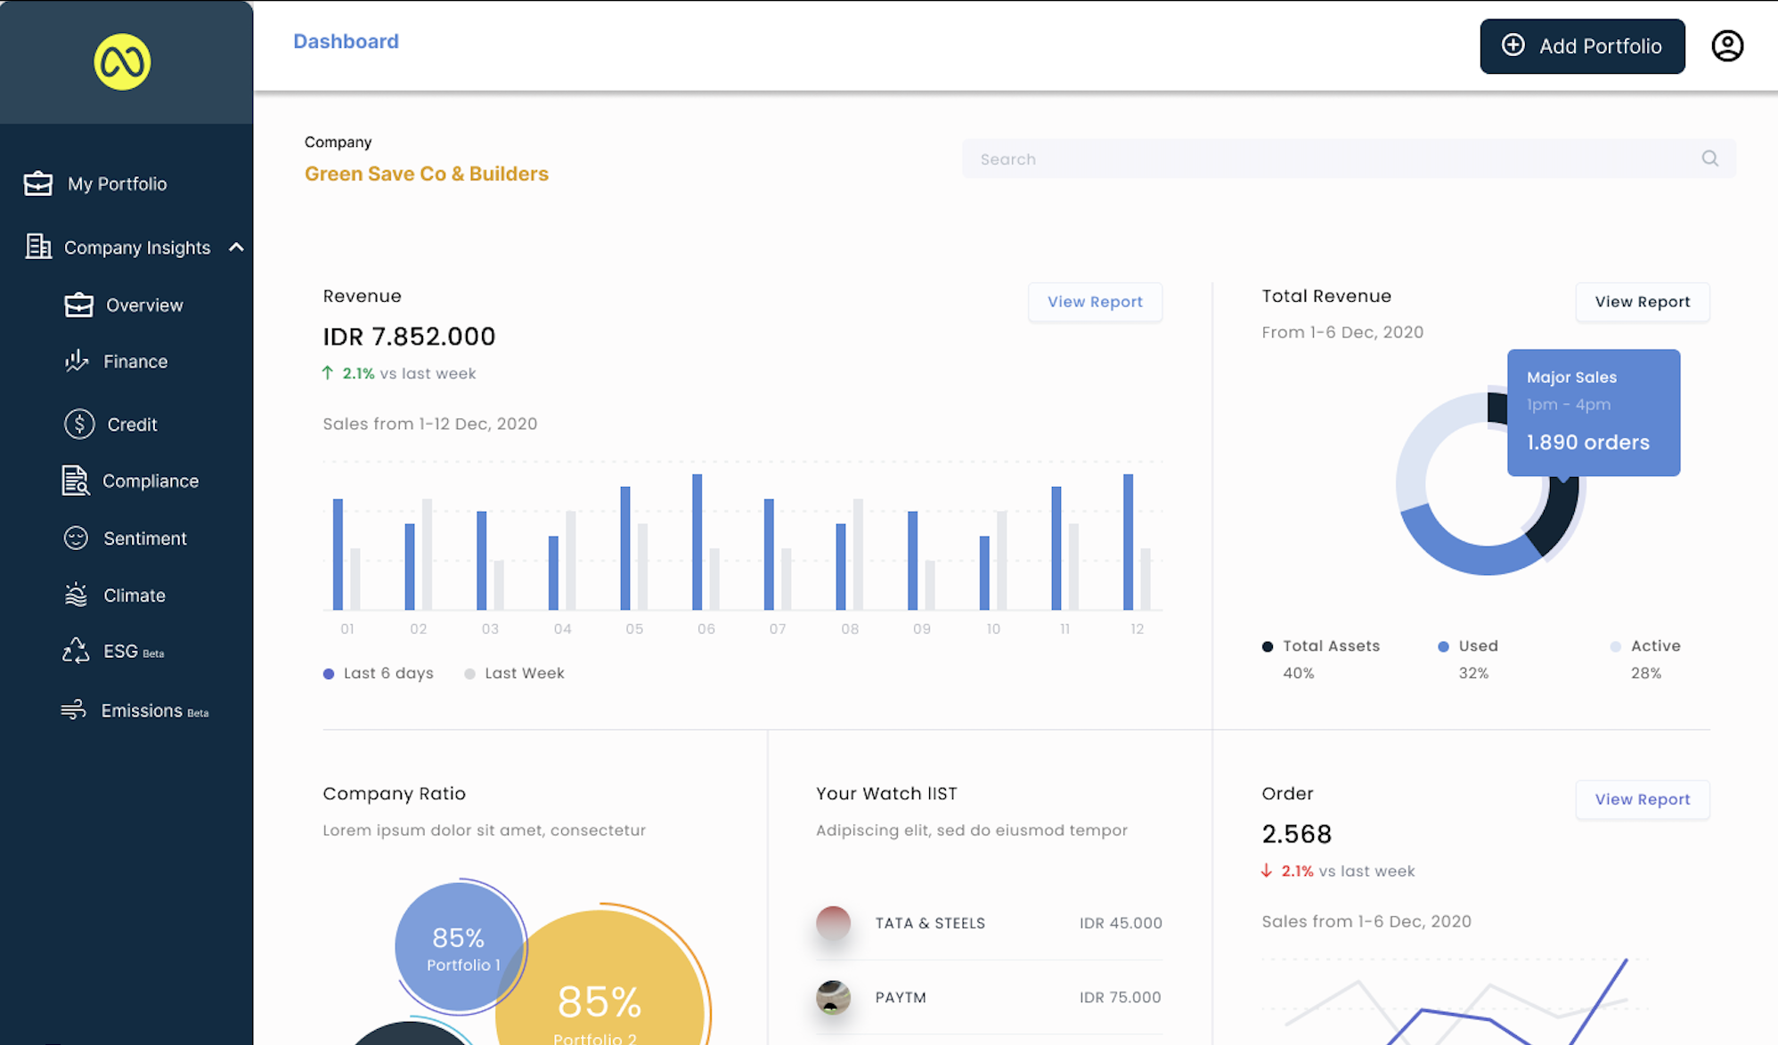
Task: View Report for Total Revenue
Action: [x=1642, y=302]
